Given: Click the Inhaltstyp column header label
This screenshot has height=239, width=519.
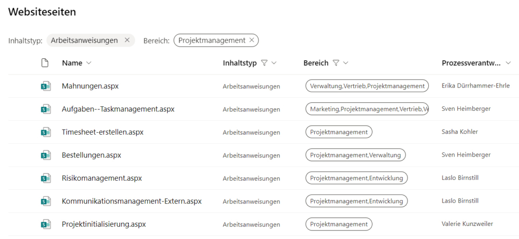Looking at the screenshot, I should click(240, 63).
